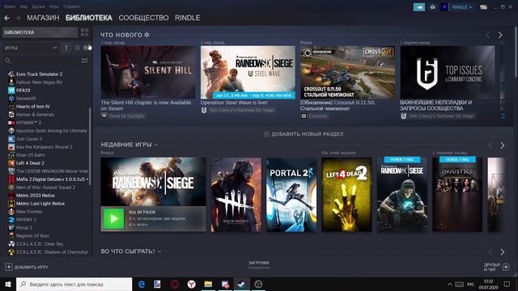The width and height of the screenshot is (518, 291).
Task: Open the МАГАЗИН tab
Action: (43, 18)
